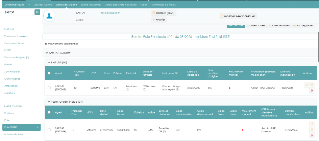The height and width of the screenshot is (141, 319).
Task: Run the agent search arrow button
Action: [37, 12]
